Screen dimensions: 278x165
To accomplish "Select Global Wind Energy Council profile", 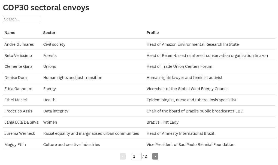I will point(188,89).
